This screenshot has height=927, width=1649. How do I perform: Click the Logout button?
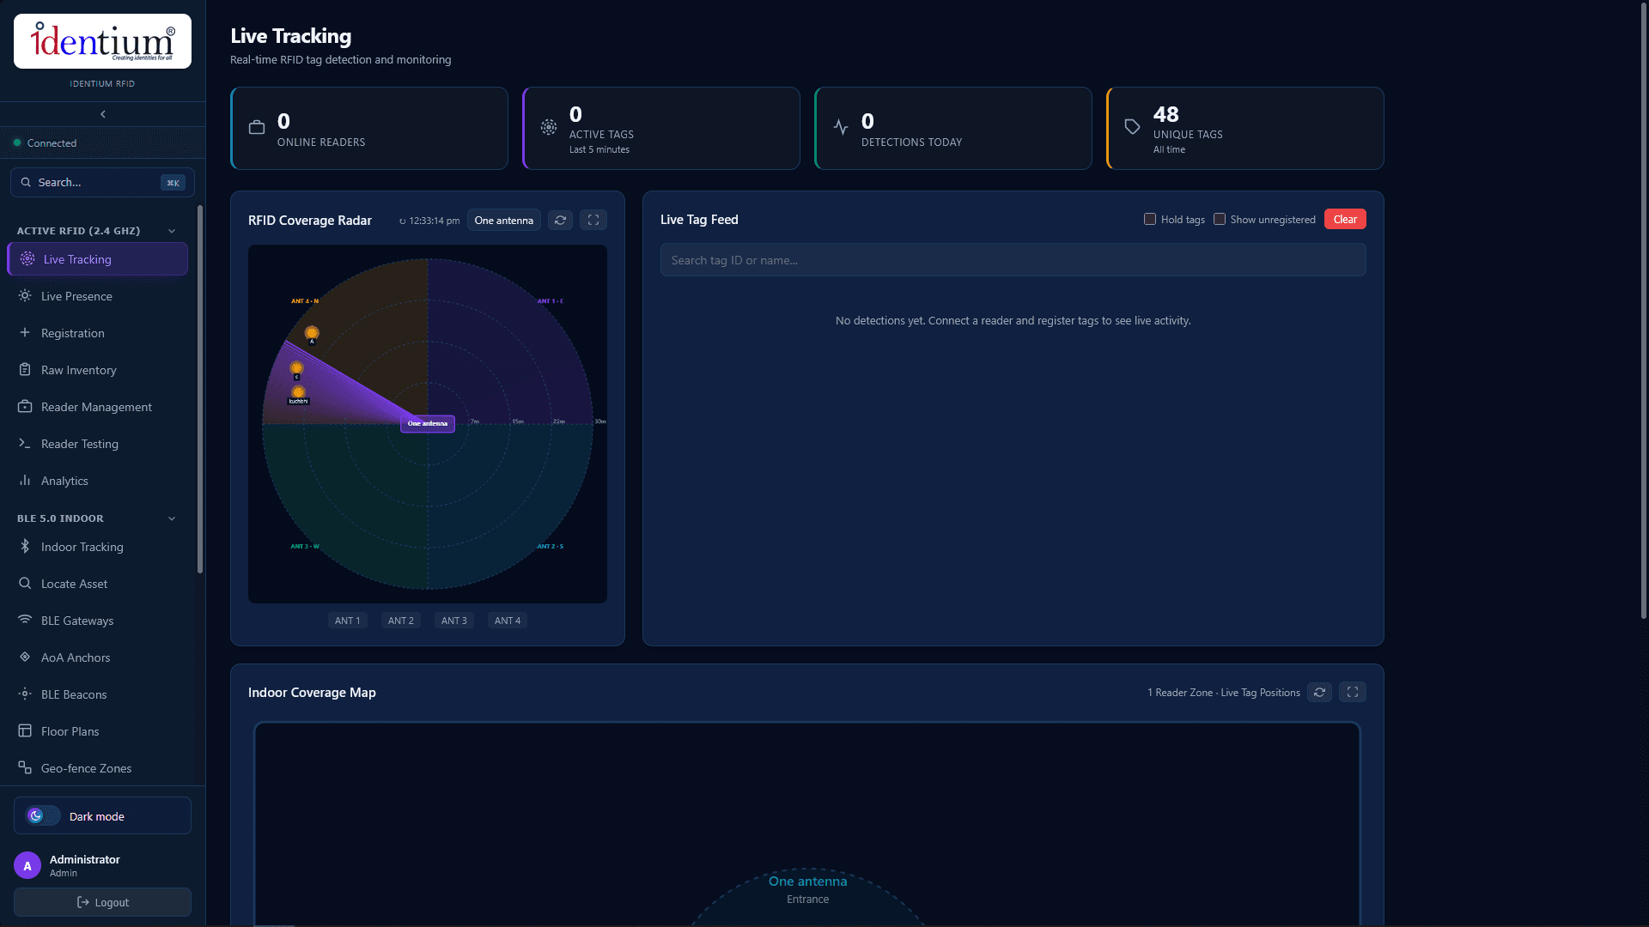102,902
